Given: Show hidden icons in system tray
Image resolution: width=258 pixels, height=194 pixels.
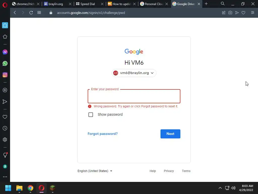Looking at the screenshot, I should point(220,188).
